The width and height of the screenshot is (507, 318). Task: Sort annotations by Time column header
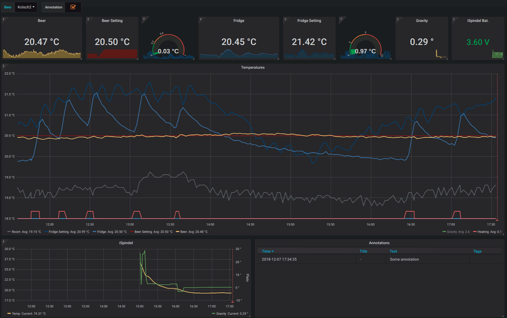point(268,251)
